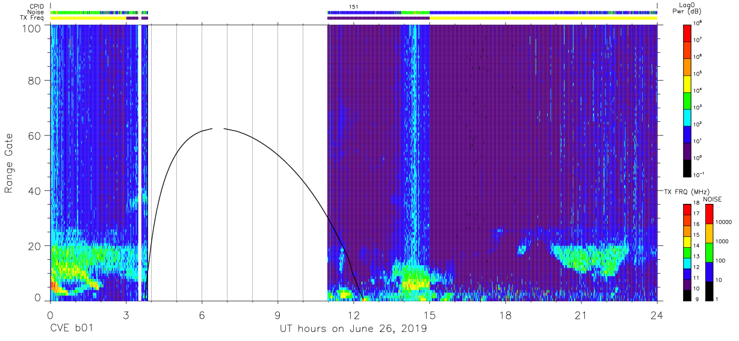
Task: Select the blue segment of NOISE color bar
Action: (x=709, y=271)
